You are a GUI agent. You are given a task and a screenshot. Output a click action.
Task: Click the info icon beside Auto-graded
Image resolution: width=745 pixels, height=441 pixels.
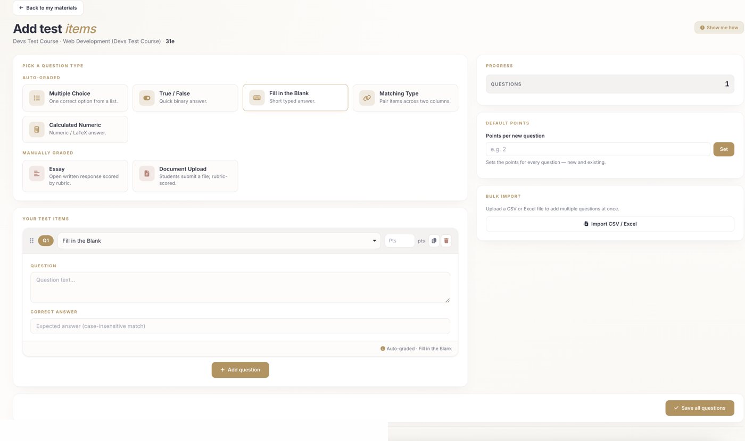click(x=383, y=349)
